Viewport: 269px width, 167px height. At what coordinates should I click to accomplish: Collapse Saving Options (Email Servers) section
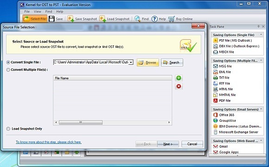coord(261,109)
